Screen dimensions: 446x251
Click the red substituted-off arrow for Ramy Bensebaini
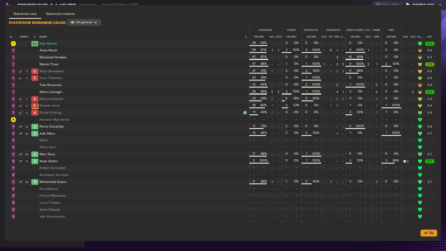click(34, 71)
